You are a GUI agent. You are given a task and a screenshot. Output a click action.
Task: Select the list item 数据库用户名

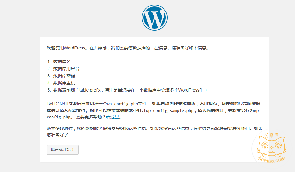tap(66, 69)
